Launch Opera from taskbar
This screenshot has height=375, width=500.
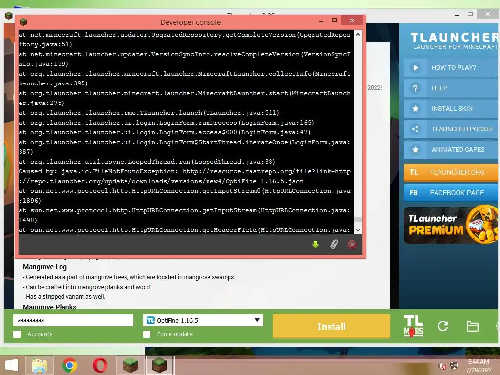(100, 365)
